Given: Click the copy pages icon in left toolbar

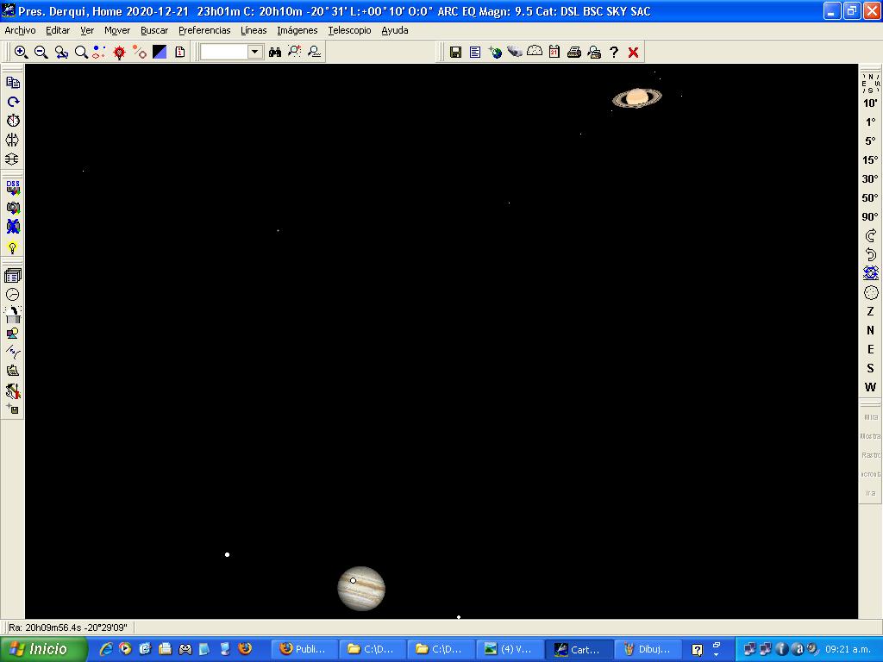Looking at the screenshot, I should 12,82.
